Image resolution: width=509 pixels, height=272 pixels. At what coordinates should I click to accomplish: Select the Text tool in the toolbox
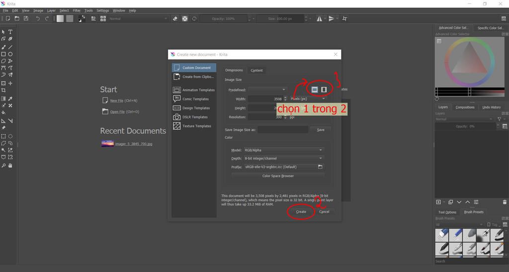click(x=10, y=32)
